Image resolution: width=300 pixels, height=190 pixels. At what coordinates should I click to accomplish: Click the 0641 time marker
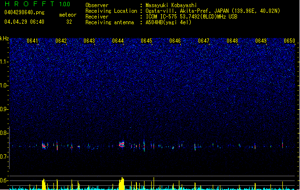tap(32, 41)
